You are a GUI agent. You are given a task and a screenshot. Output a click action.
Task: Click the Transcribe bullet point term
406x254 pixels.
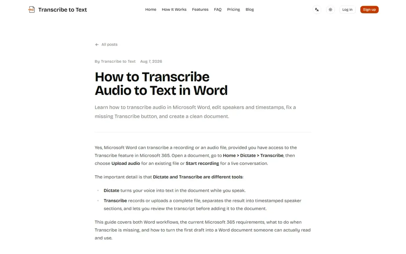115,201
